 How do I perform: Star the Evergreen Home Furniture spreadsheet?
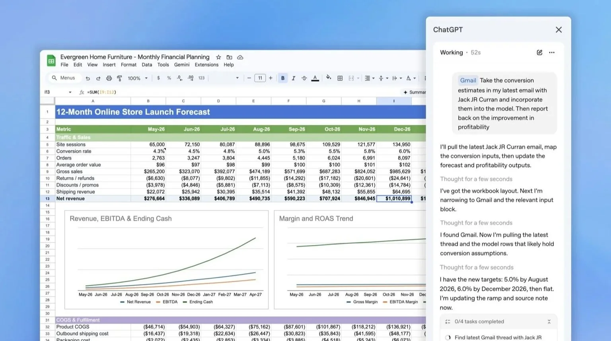point(218,57)
